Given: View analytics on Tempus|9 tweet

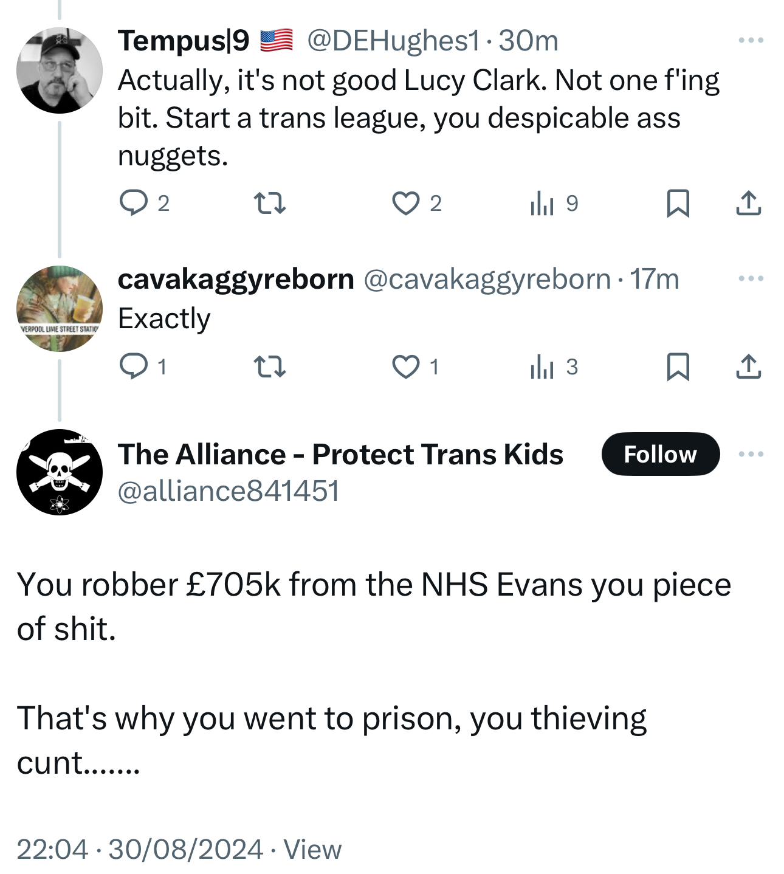Looking at the screenshot, I should (542, 203).
